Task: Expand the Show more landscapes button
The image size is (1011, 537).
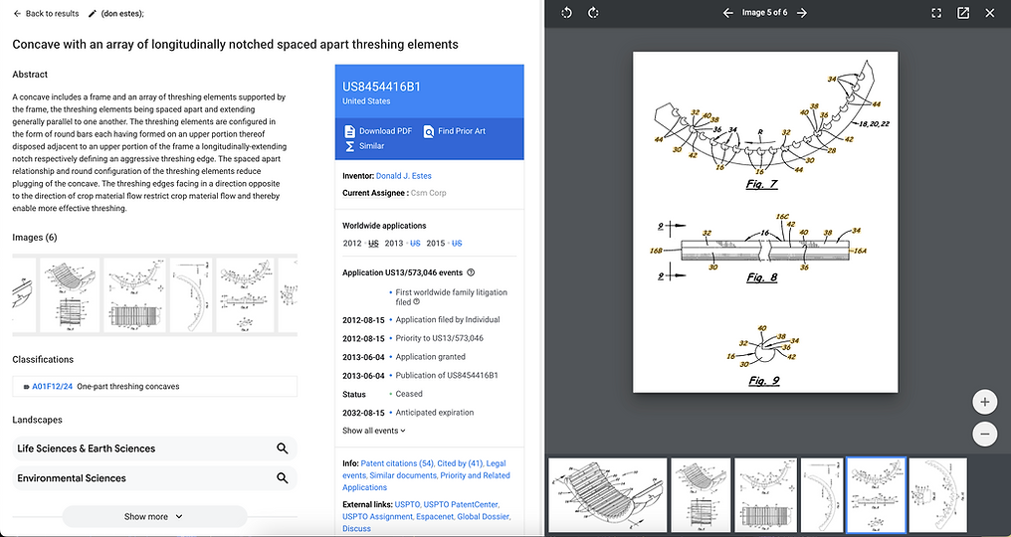Action: tap(154, 516)
